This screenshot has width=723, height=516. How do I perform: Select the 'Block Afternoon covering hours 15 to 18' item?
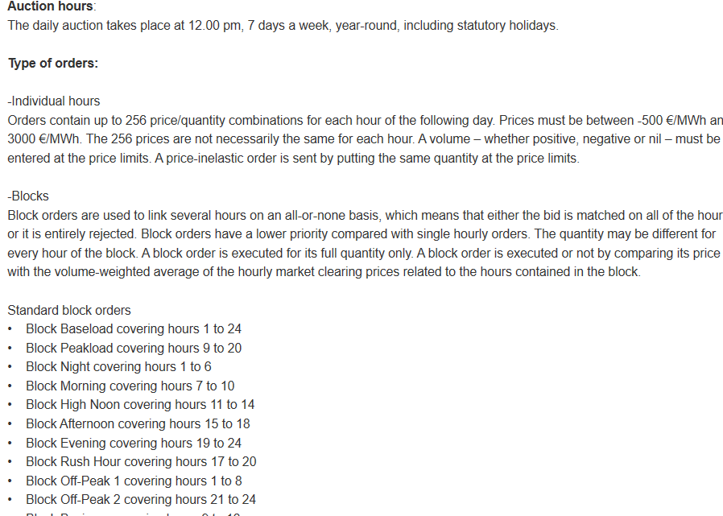138,423
